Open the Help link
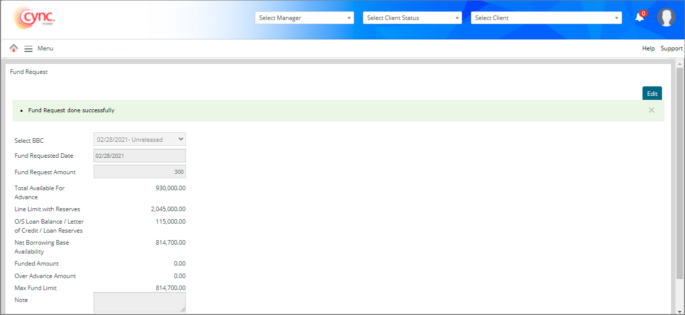The image size is (685, 315). pos(648,48)
